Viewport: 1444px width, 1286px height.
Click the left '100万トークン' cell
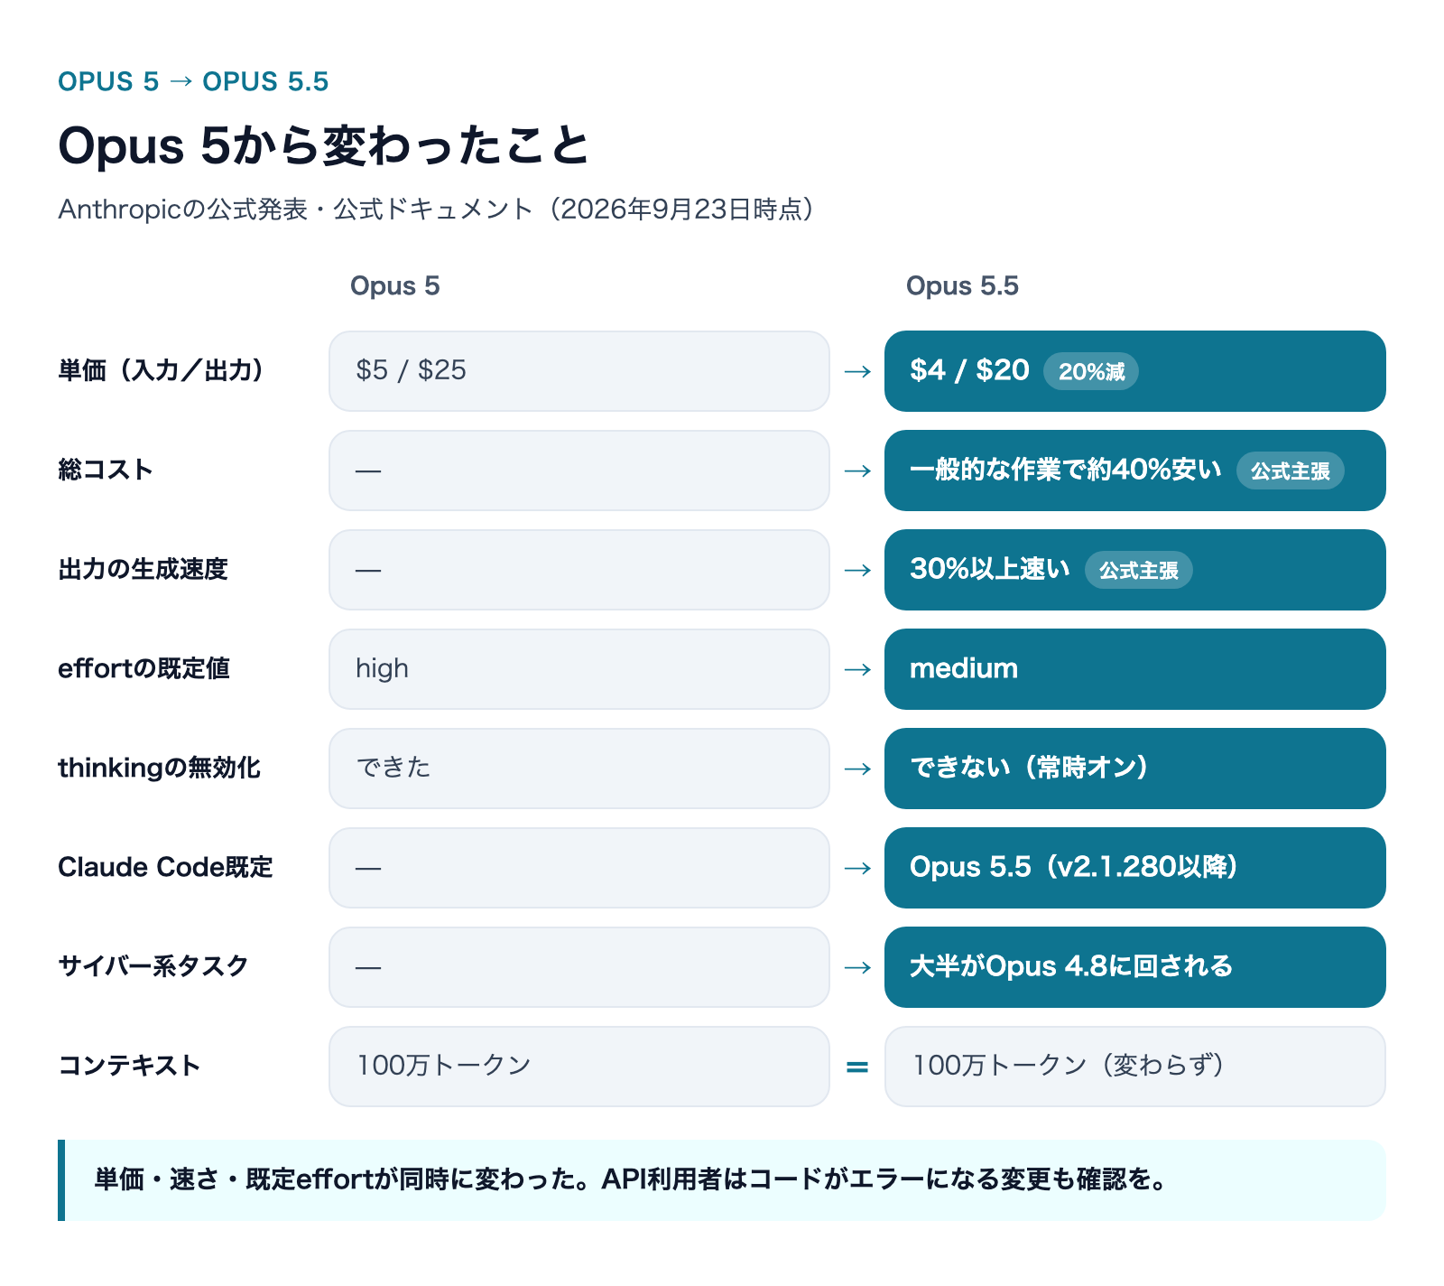(579, 1067)
